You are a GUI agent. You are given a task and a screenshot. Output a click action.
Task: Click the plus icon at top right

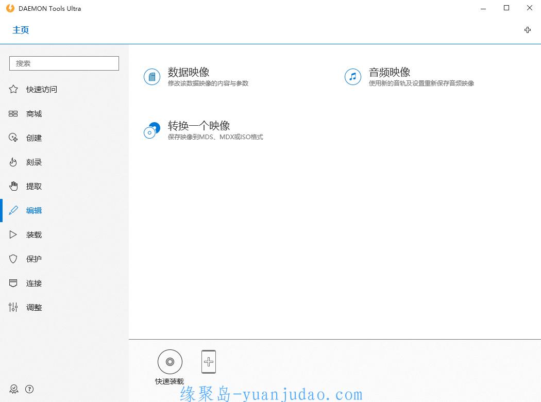click(x=528, y=30)
